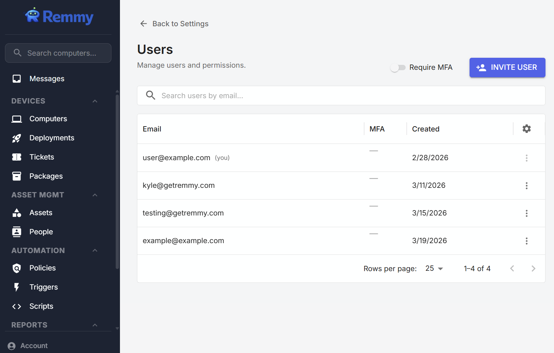The height and width of the screenshot is (353, 554).
Task: Open the actions menu for example@example.com
Action: pos(527,241)
